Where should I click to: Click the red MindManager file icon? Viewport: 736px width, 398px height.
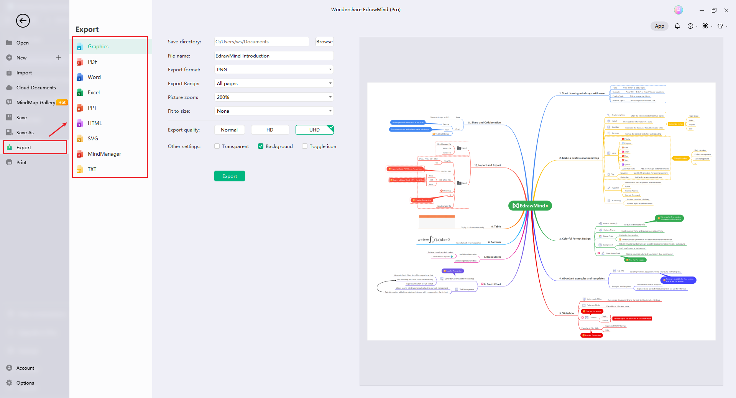point(80,154)
